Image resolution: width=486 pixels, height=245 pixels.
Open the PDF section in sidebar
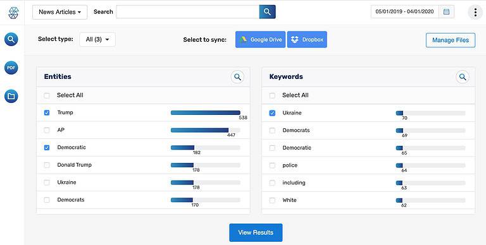tap(11, 68)
